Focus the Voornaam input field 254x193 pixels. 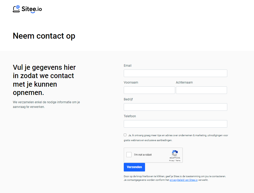pos(149,90)
